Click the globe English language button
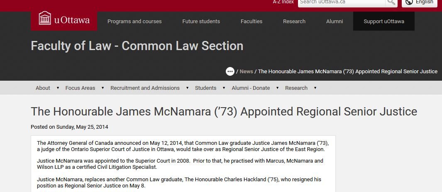The image size is (442, 192). 419,2
